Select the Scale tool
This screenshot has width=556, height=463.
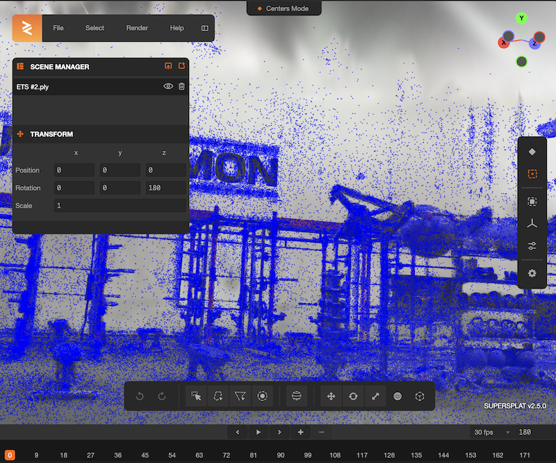[375, 396]
